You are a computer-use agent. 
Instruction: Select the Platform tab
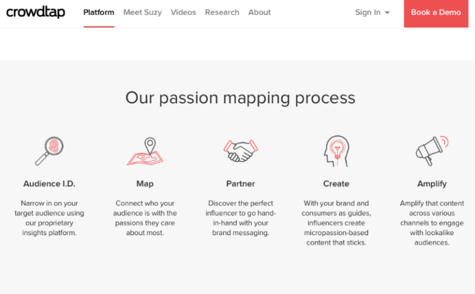(x=99, y=12)
